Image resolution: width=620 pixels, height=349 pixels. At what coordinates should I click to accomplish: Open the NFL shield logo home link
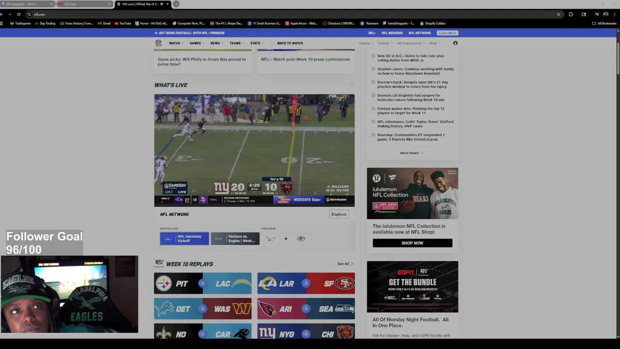tap(158, 43)
